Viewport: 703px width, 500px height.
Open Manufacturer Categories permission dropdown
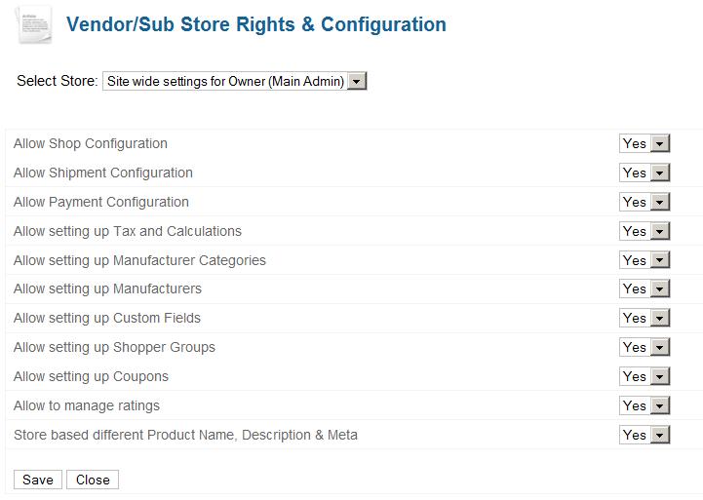coord(644,261)
